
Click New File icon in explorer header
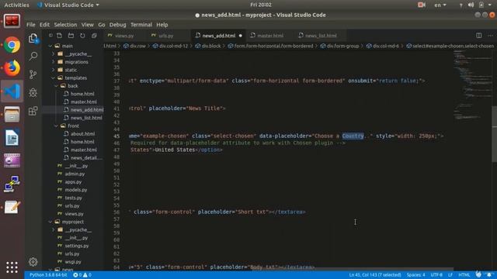(59, 36)
